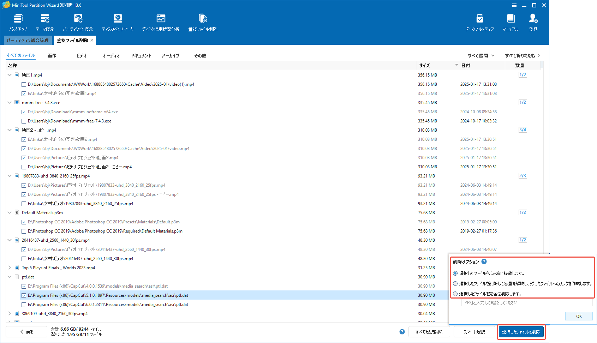The height and width of the screenshot is (343, 597).
Task: Open パーティション復元
Action: click(x=78, y=22)
